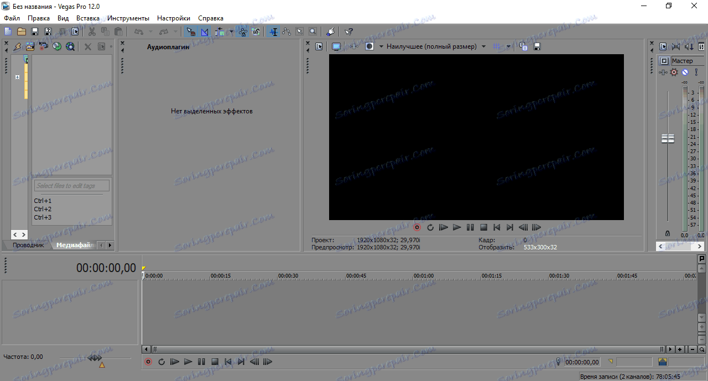Adjust the Частота scrub rate slider
The image size is (708, 381).
pyautogui.click(x=95, y=358)
